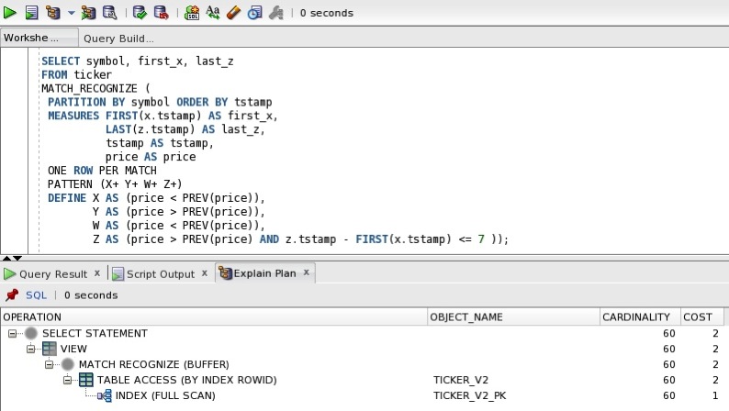Open the Query Result tab
Screen dimensions: 729x411
53,274
